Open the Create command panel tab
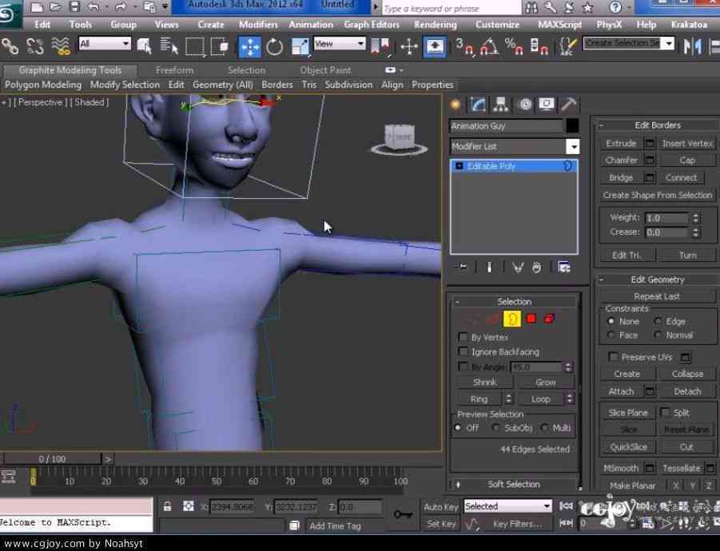 [x=455, y=105]
